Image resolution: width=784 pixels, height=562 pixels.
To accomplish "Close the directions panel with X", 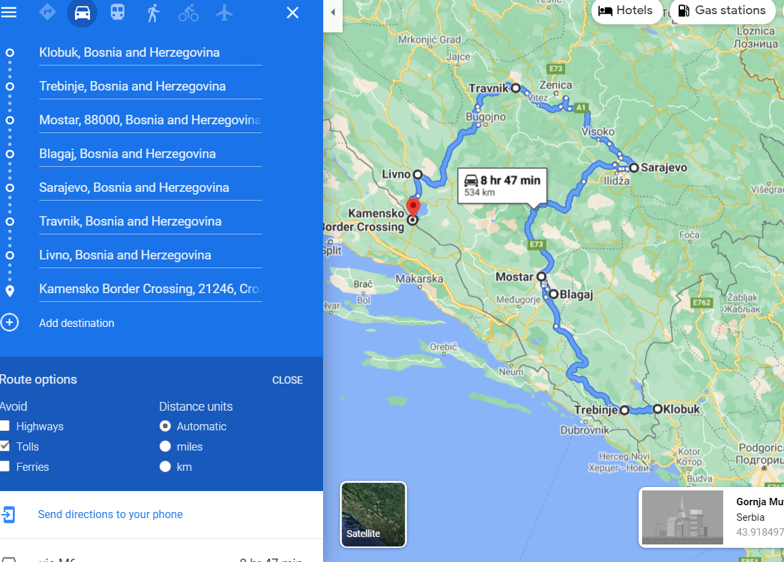I will pyautogui.click(x=293, y=12).
